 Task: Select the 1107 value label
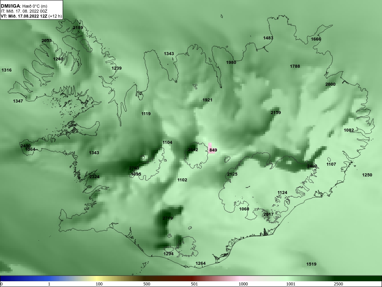(331, 164)
